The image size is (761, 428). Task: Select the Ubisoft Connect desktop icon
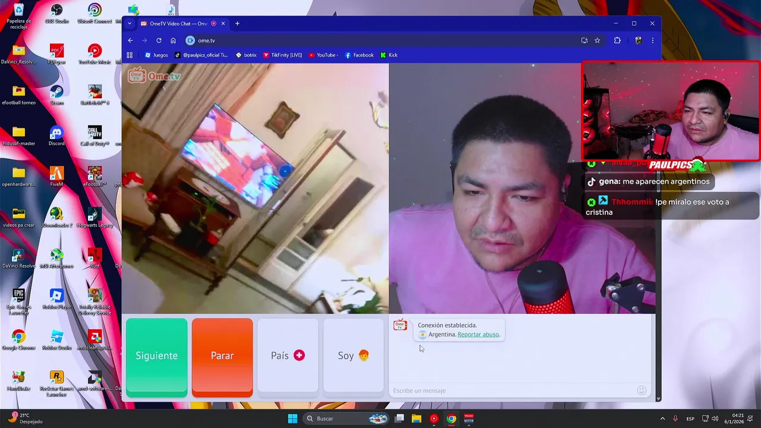coord(95,14)
